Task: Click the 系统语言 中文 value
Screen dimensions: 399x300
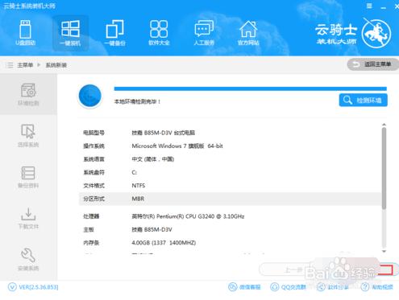Action: pos(153,159)
